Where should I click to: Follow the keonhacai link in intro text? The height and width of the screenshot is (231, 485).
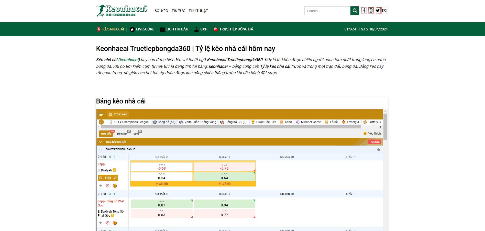(x=129, y=60)
